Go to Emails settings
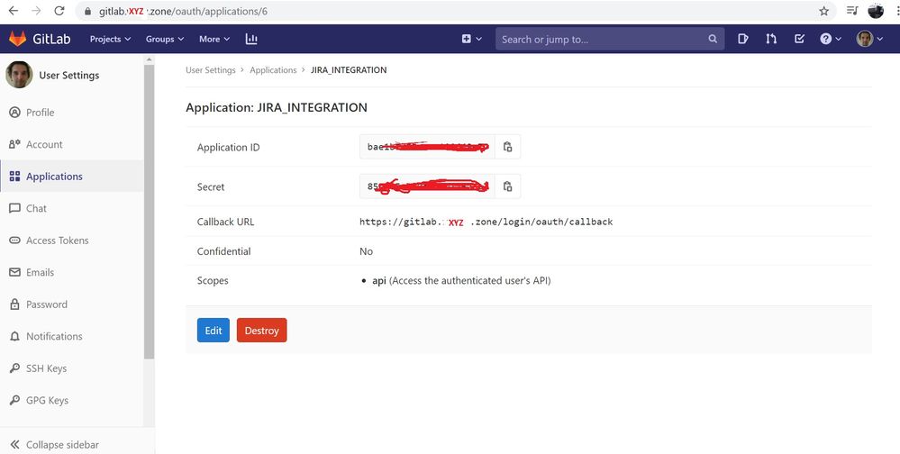This screenshot has width=900, height=454. (40, 273)
